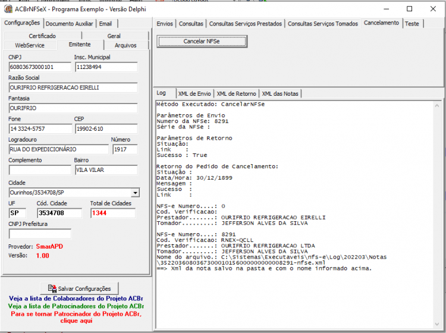Select the Cidade combo box text Ourinhos/3534708/SP

37,193
